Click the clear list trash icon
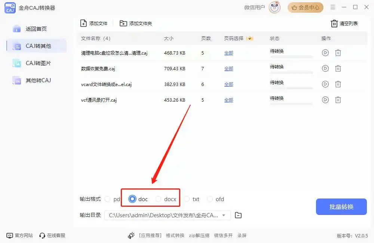 pos(334,24)
